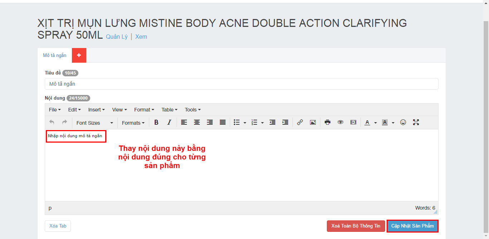Preview the content with eye icon
Image resolution: width=489 pixels, height=239 pixels.
(x=340, y=123)
